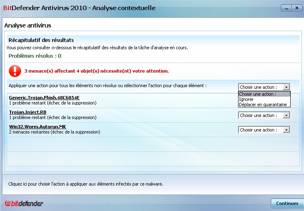Minimize the BitDefender window
The height and width of the screenshot is (211, 304).
(286, 8)
